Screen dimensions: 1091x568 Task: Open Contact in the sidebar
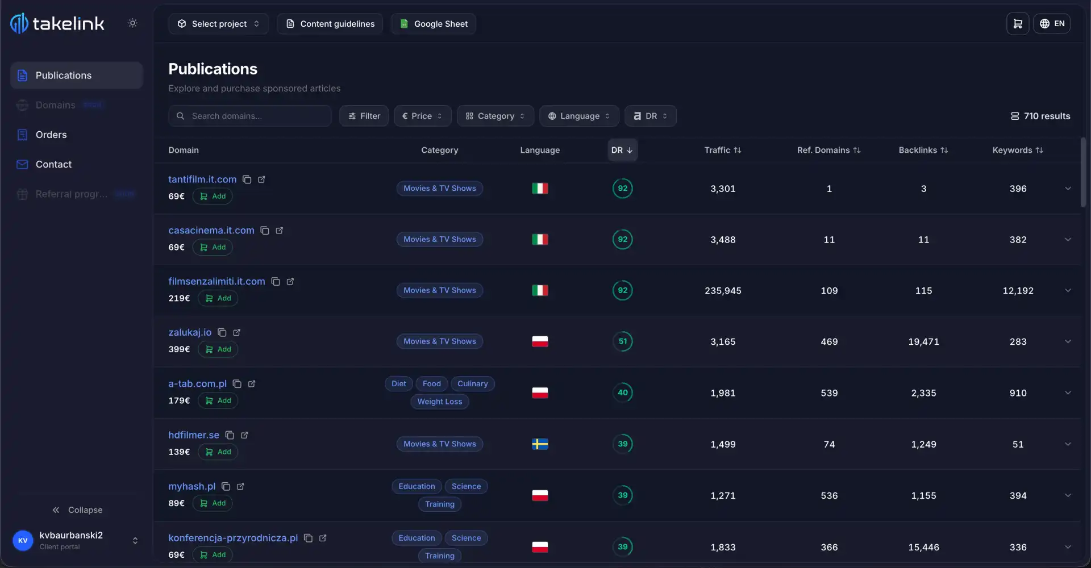(x=76, y=164)
